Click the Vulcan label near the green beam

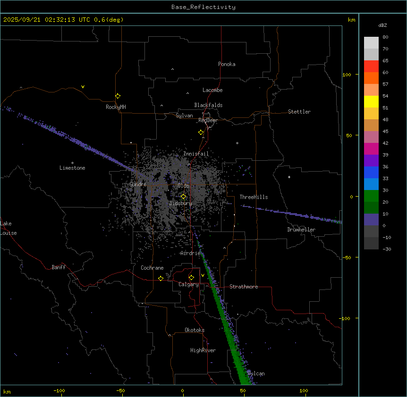coord(256,373)
